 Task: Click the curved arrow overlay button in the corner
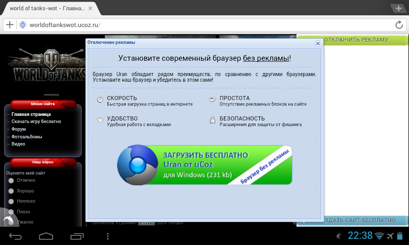tap(8, 219)
